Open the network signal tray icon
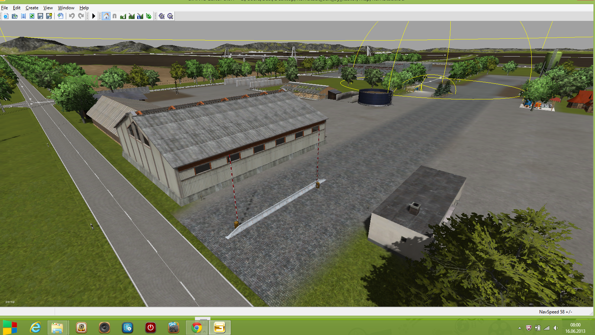Screen dimensions: 595x335 547,328
